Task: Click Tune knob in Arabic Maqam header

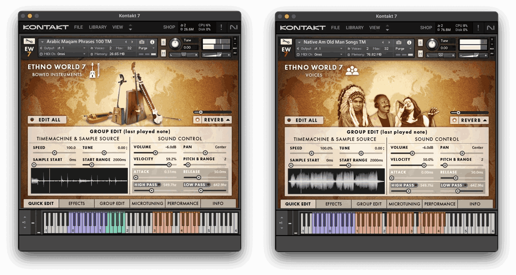Action: click(175, 44)
